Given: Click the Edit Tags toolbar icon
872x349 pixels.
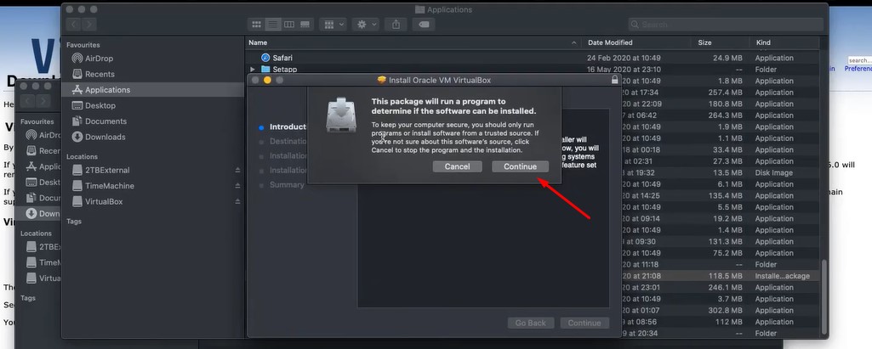Looking at the screenshot, I should click(x=423, y=25).
